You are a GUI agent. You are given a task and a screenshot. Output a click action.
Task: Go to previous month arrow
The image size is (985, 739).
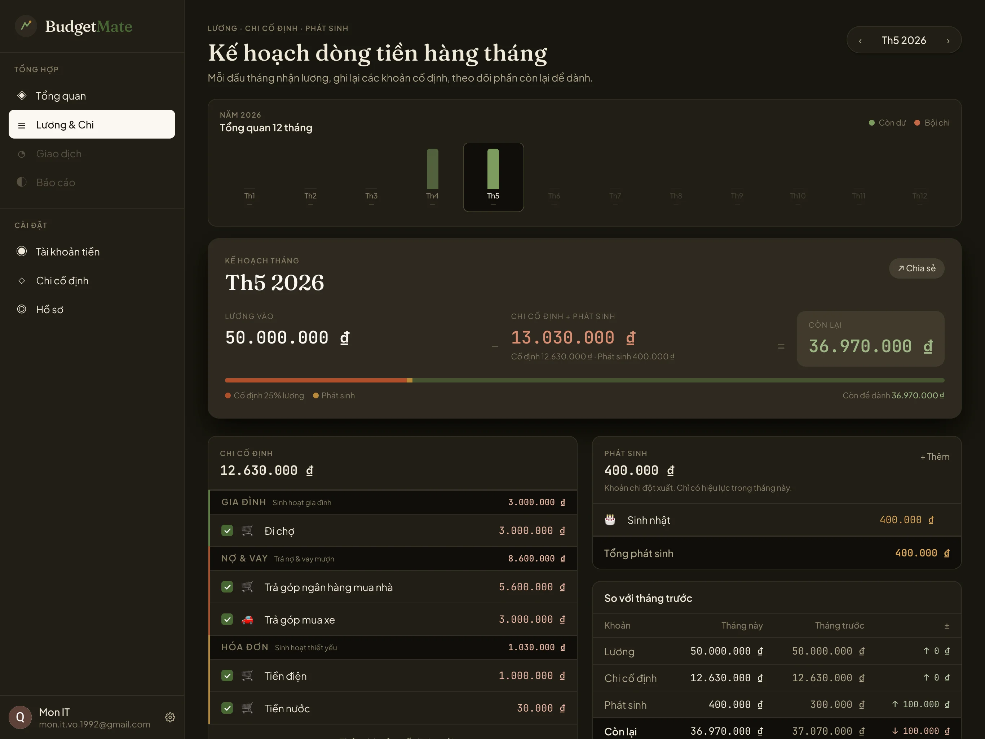(860, 40)
